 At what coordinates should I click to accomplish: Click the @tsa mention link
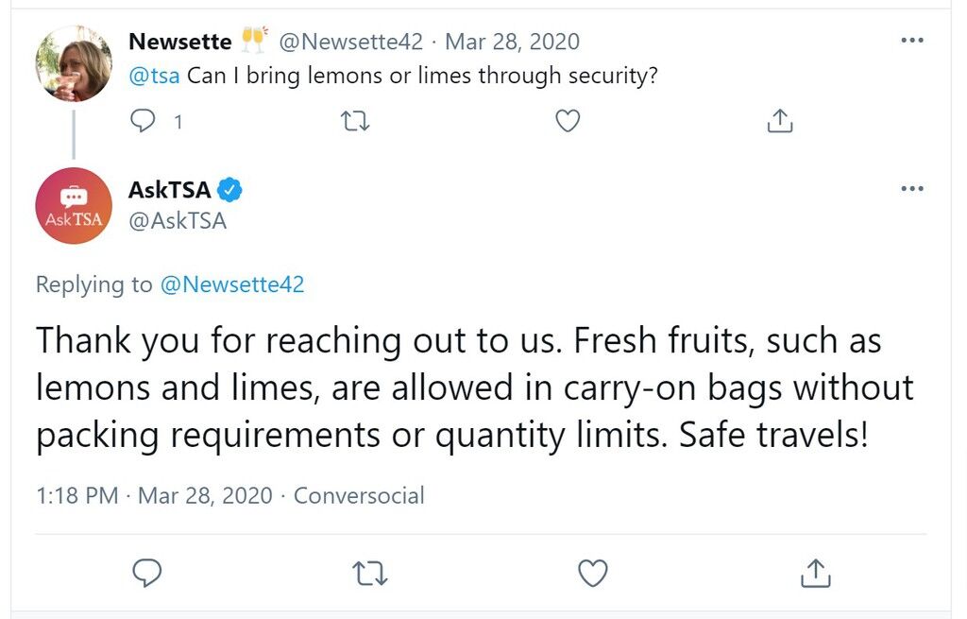click(154, 76)
